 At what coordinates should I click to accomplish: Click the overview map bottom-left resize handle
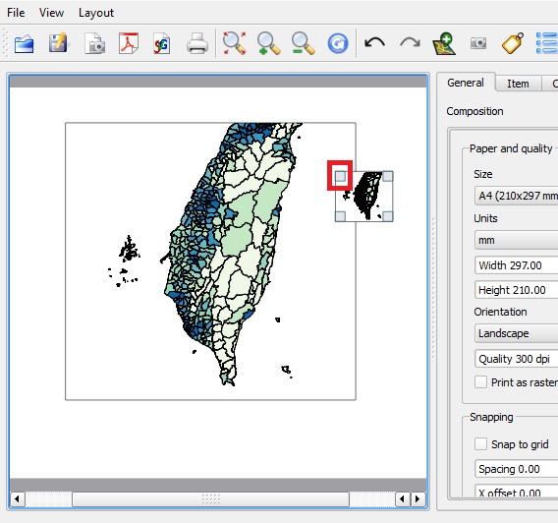(x=341, y=216)
